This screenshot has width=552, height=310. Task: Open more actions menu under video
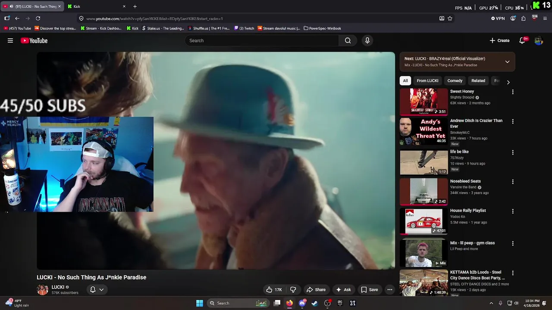coord(390,290)
